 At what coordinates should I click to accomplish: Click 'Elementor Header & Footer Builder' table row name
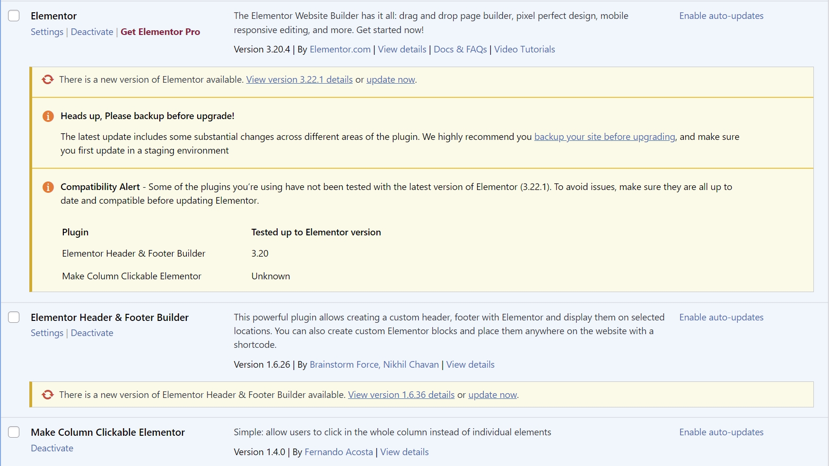click(x=133, y=254)
